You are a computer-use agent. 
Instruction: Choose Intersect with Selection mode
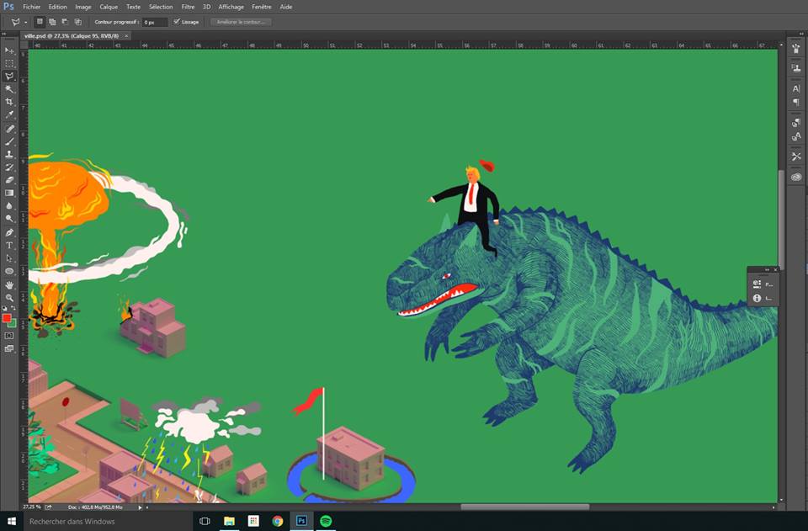[x=77, y=22]
